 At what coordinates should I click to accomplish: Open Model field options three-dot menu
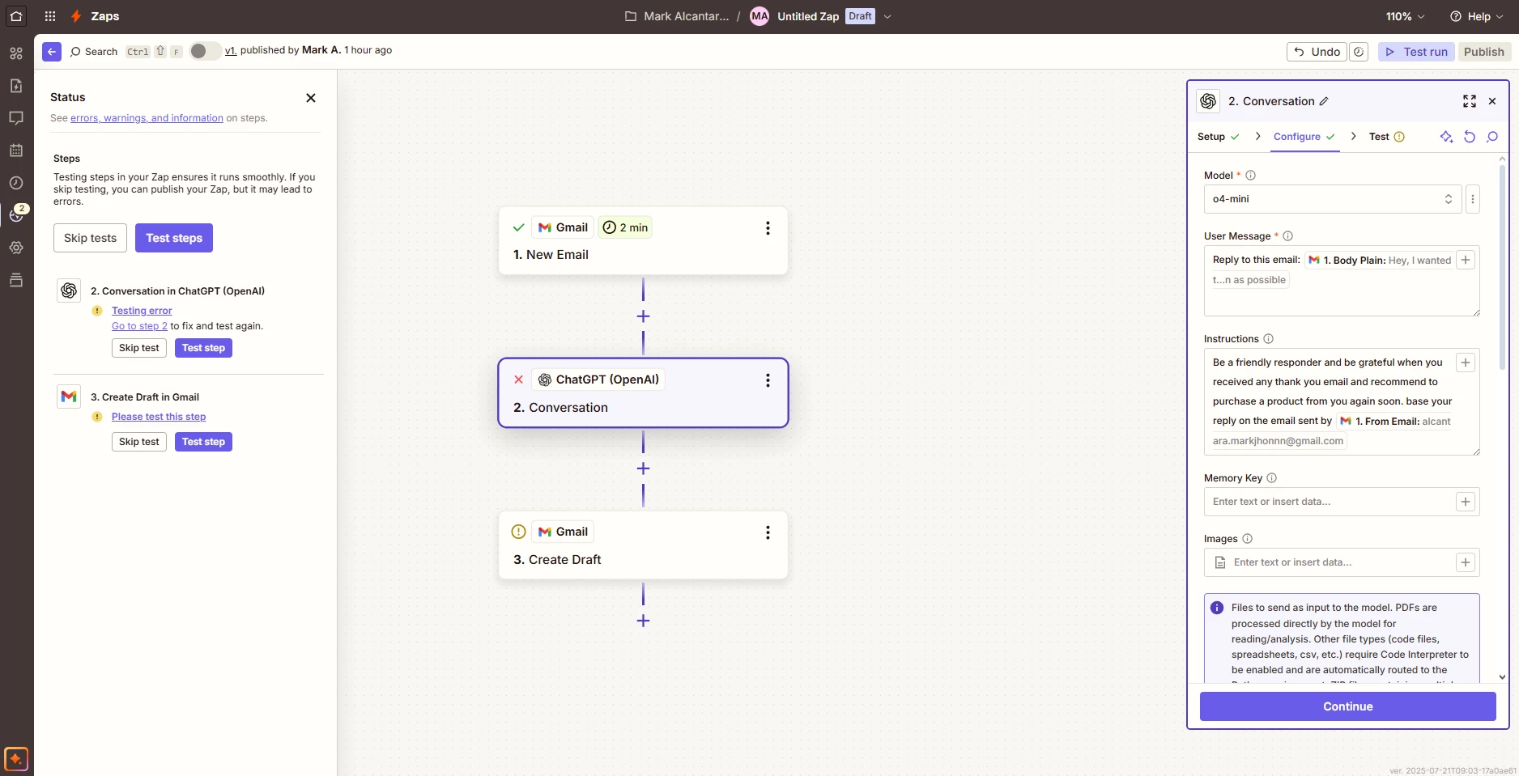pos(1473,199)
